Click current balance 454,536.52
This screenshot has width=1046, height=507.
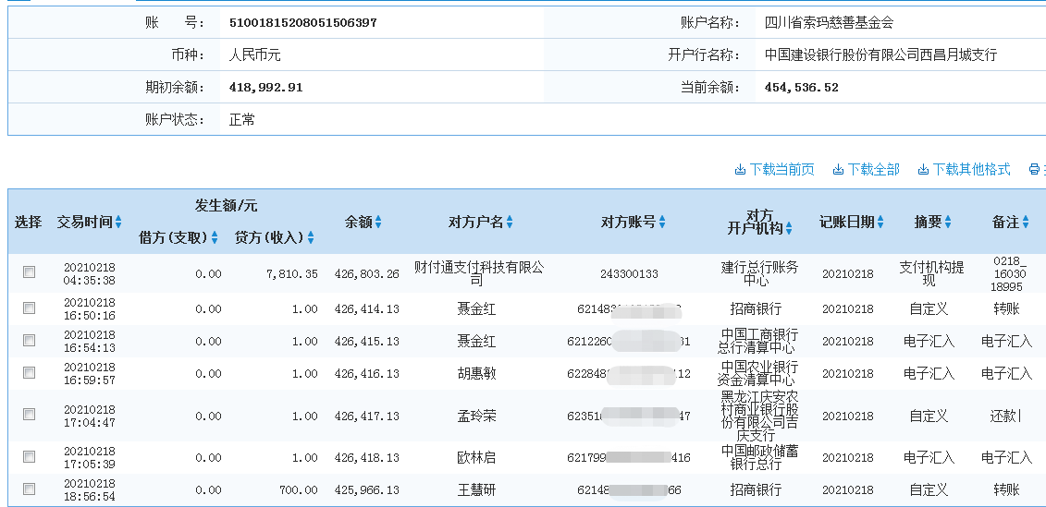[801, 88]
